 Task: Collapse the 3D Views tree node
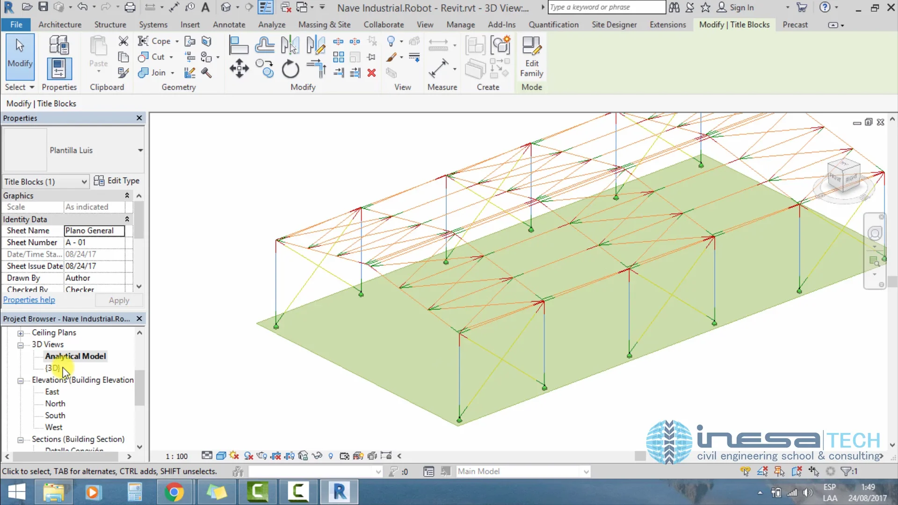point(21,345)
